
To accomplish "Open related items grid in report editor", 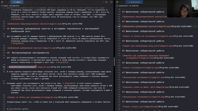I will click(2, 2).
